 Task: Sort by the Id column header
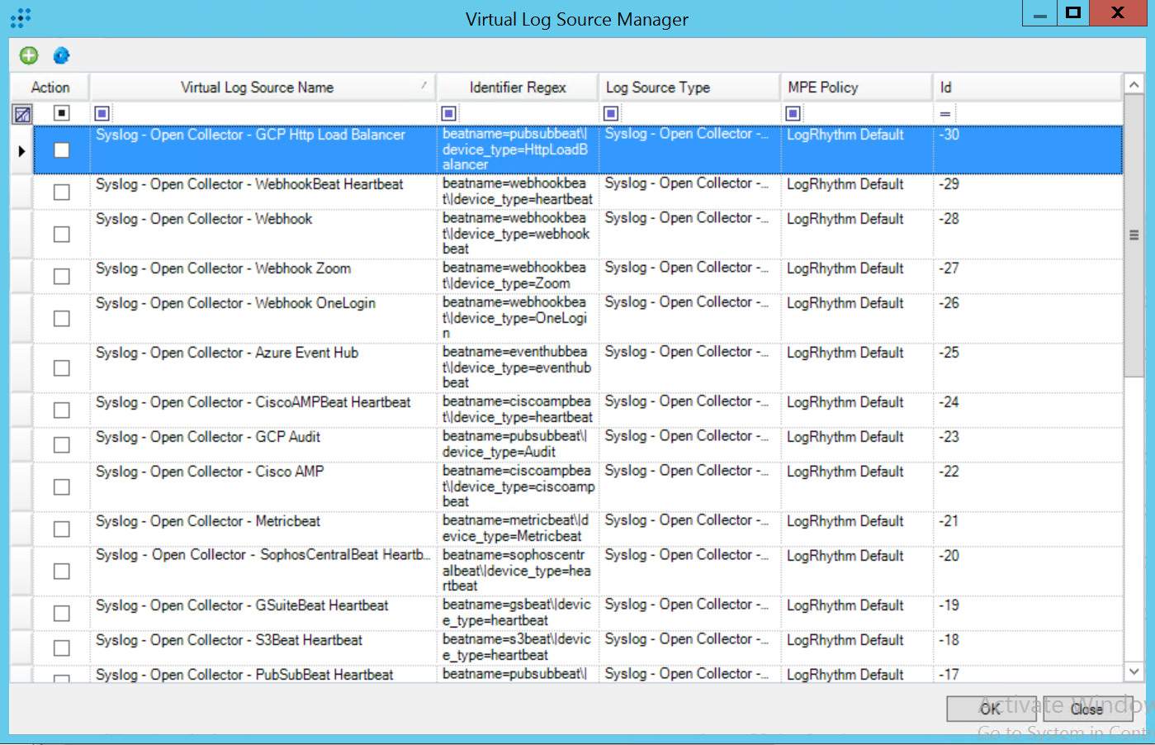click(x=1024, y=88)
